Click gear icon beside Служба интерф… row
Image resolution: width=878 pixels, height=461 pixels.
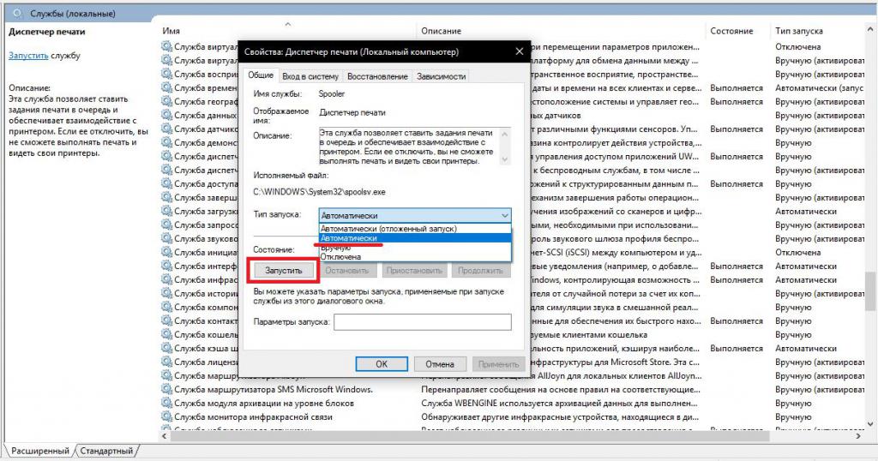coord(167,266)
